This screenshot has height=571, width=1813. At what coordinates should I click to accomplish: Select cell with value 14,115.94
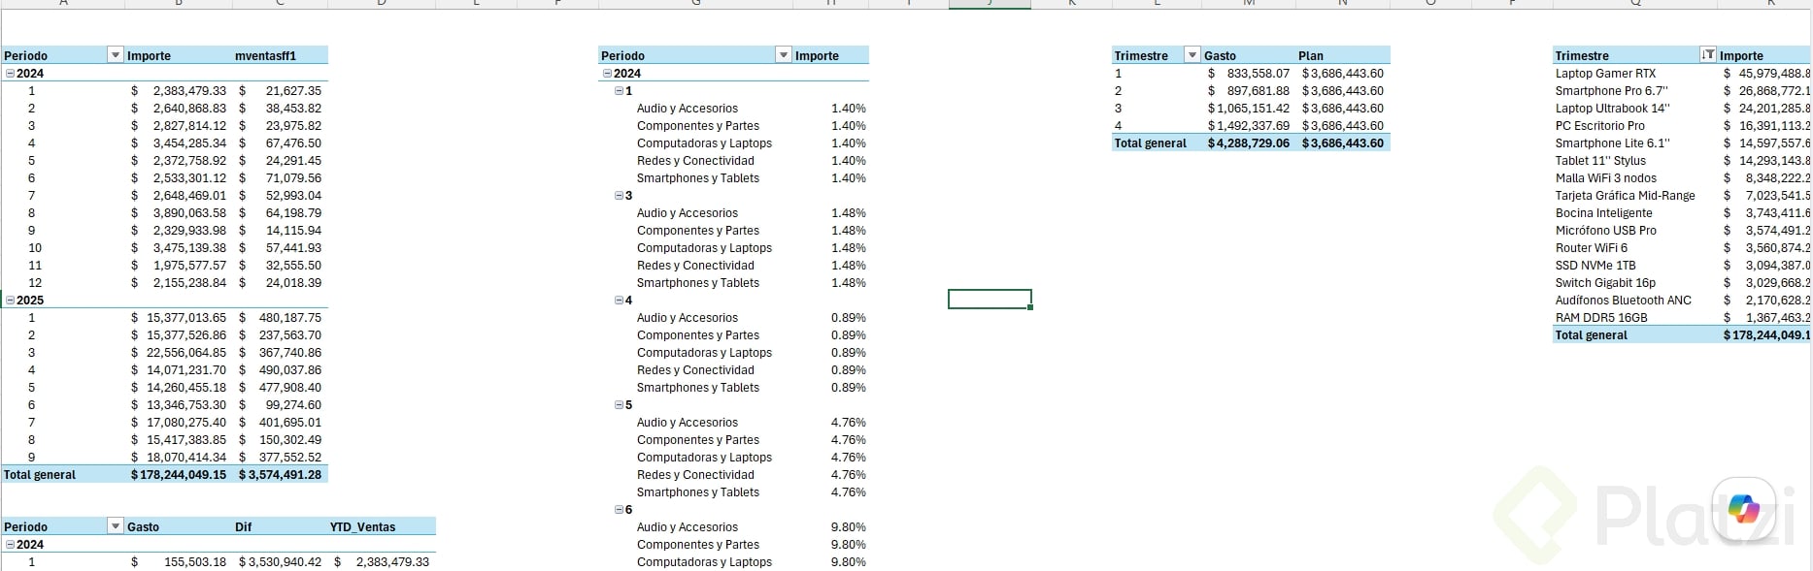tap(280, 230)
